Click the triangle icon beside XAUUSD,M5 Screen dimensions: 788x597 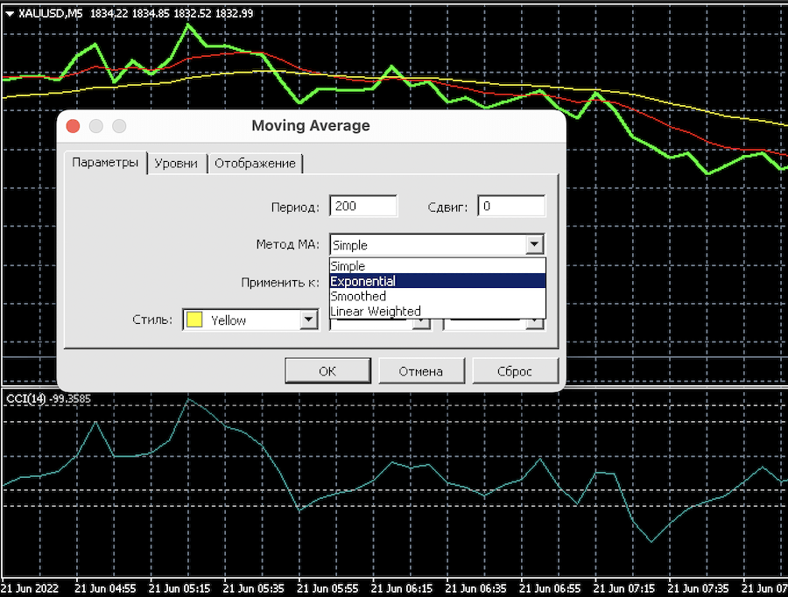coord(9,13)
